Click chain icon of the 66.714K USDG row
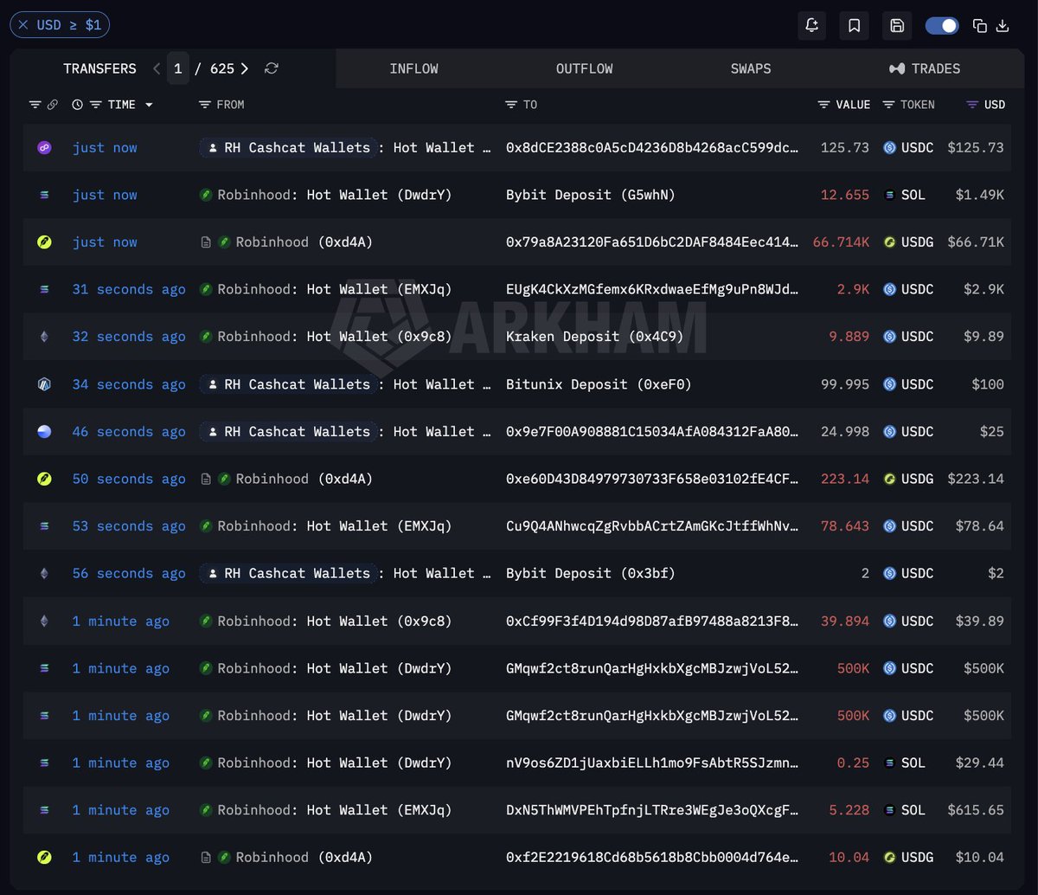The width and height of the screenshot is (1038, 895). (44, 242)
